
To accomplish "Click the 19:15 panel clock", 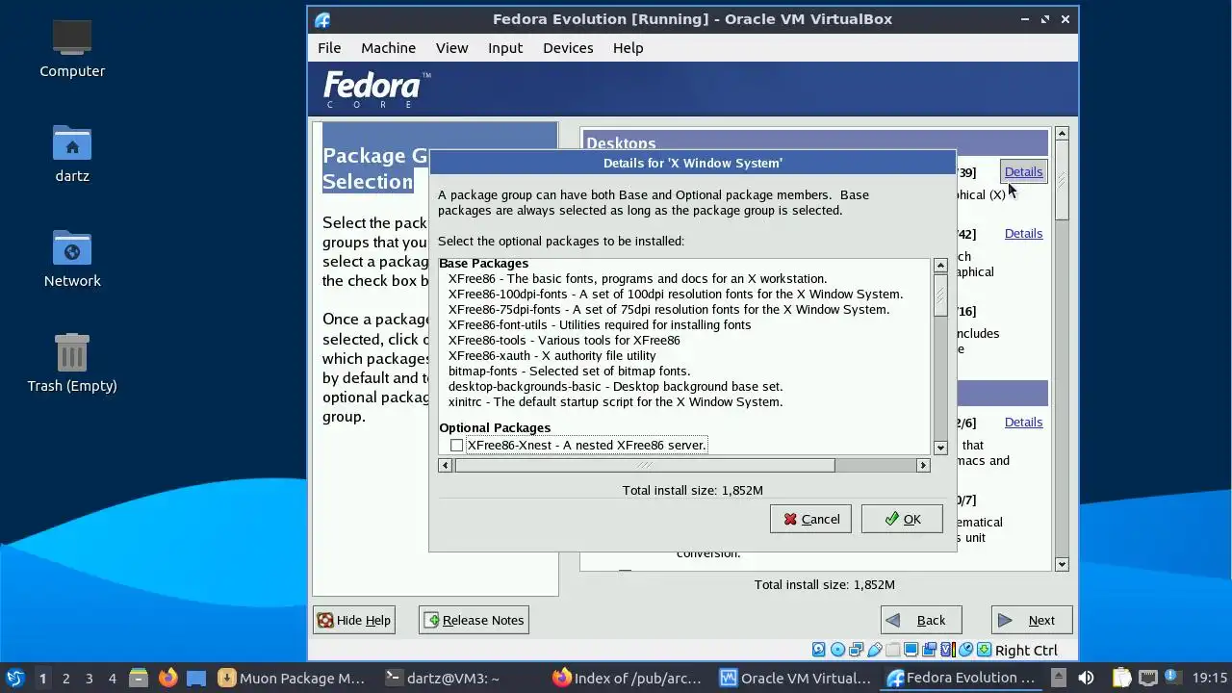I will tap(1210, 678).
